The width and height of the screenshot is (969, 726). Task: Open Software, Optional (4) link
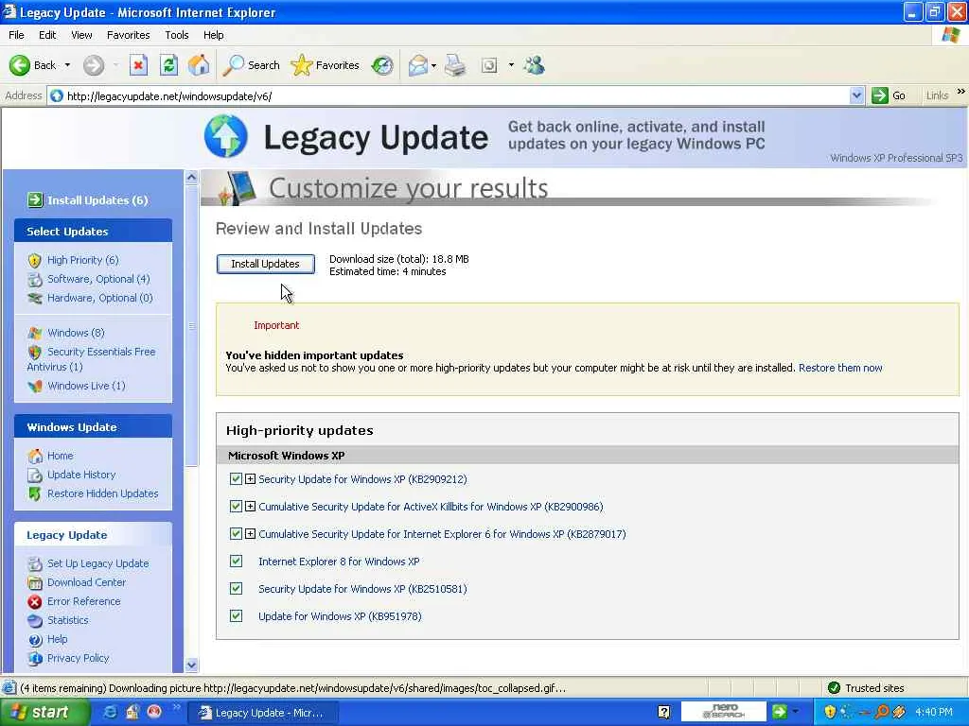[x=98, y=279]
